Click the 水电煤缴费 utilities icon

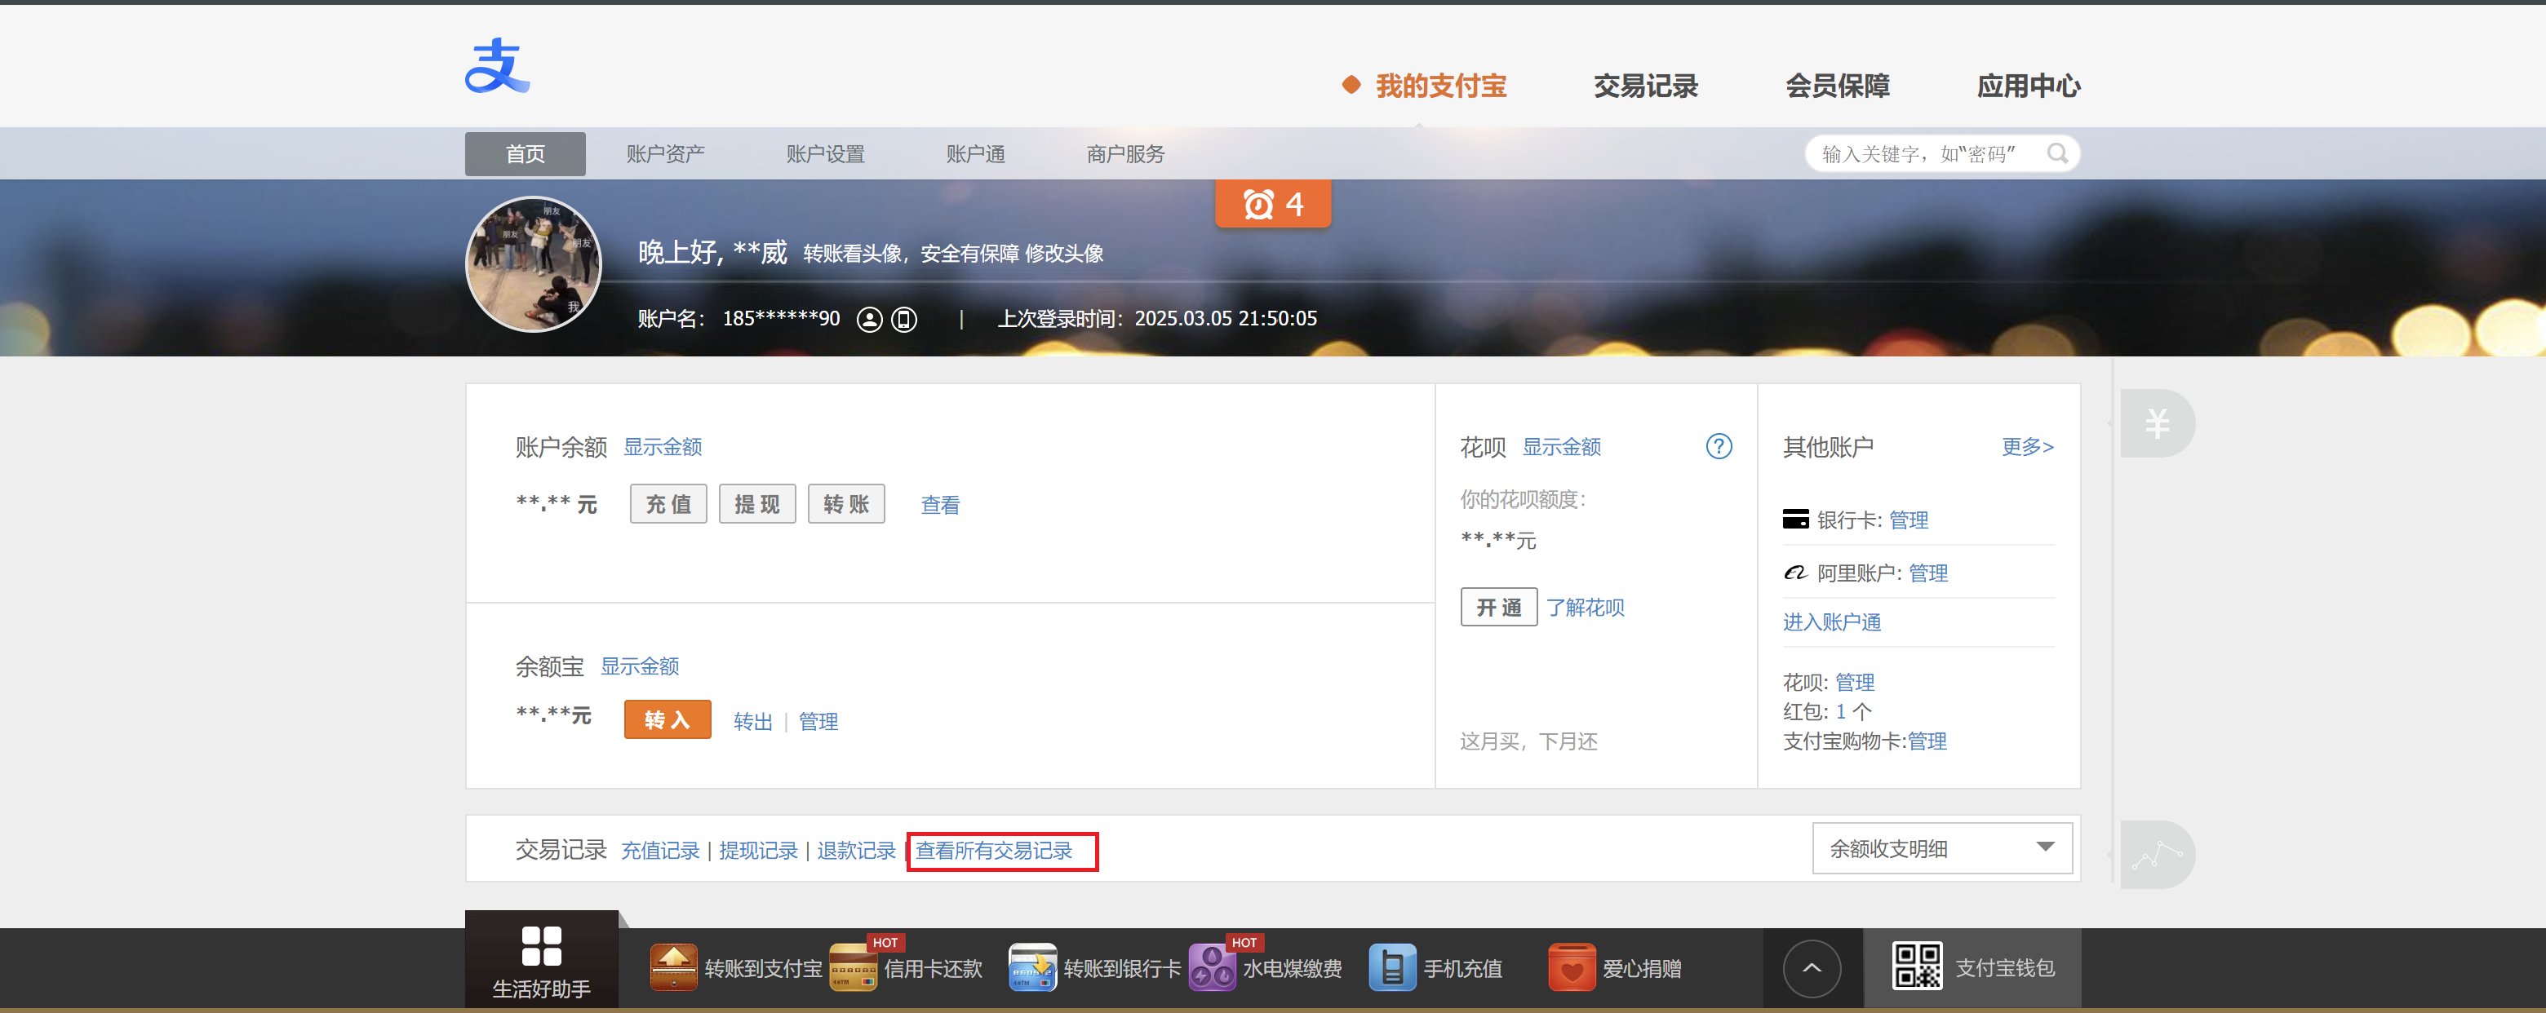pyautogui.click(x=1211, y=967)
